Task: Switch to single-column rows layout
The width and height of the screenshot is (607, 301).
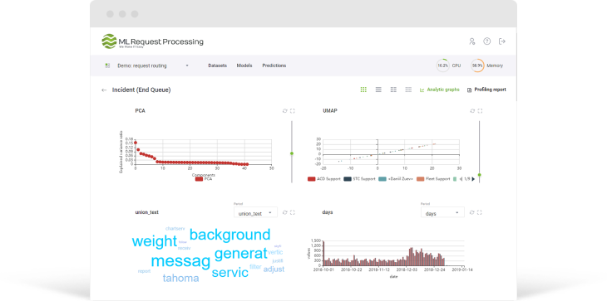Action: pos(378,90)
